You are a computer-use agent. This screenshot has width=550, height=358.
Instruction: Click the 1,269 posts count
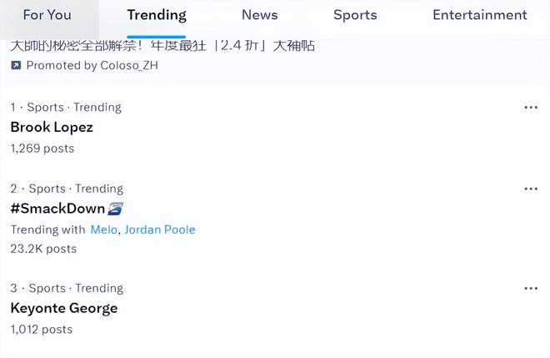point(42,149)
